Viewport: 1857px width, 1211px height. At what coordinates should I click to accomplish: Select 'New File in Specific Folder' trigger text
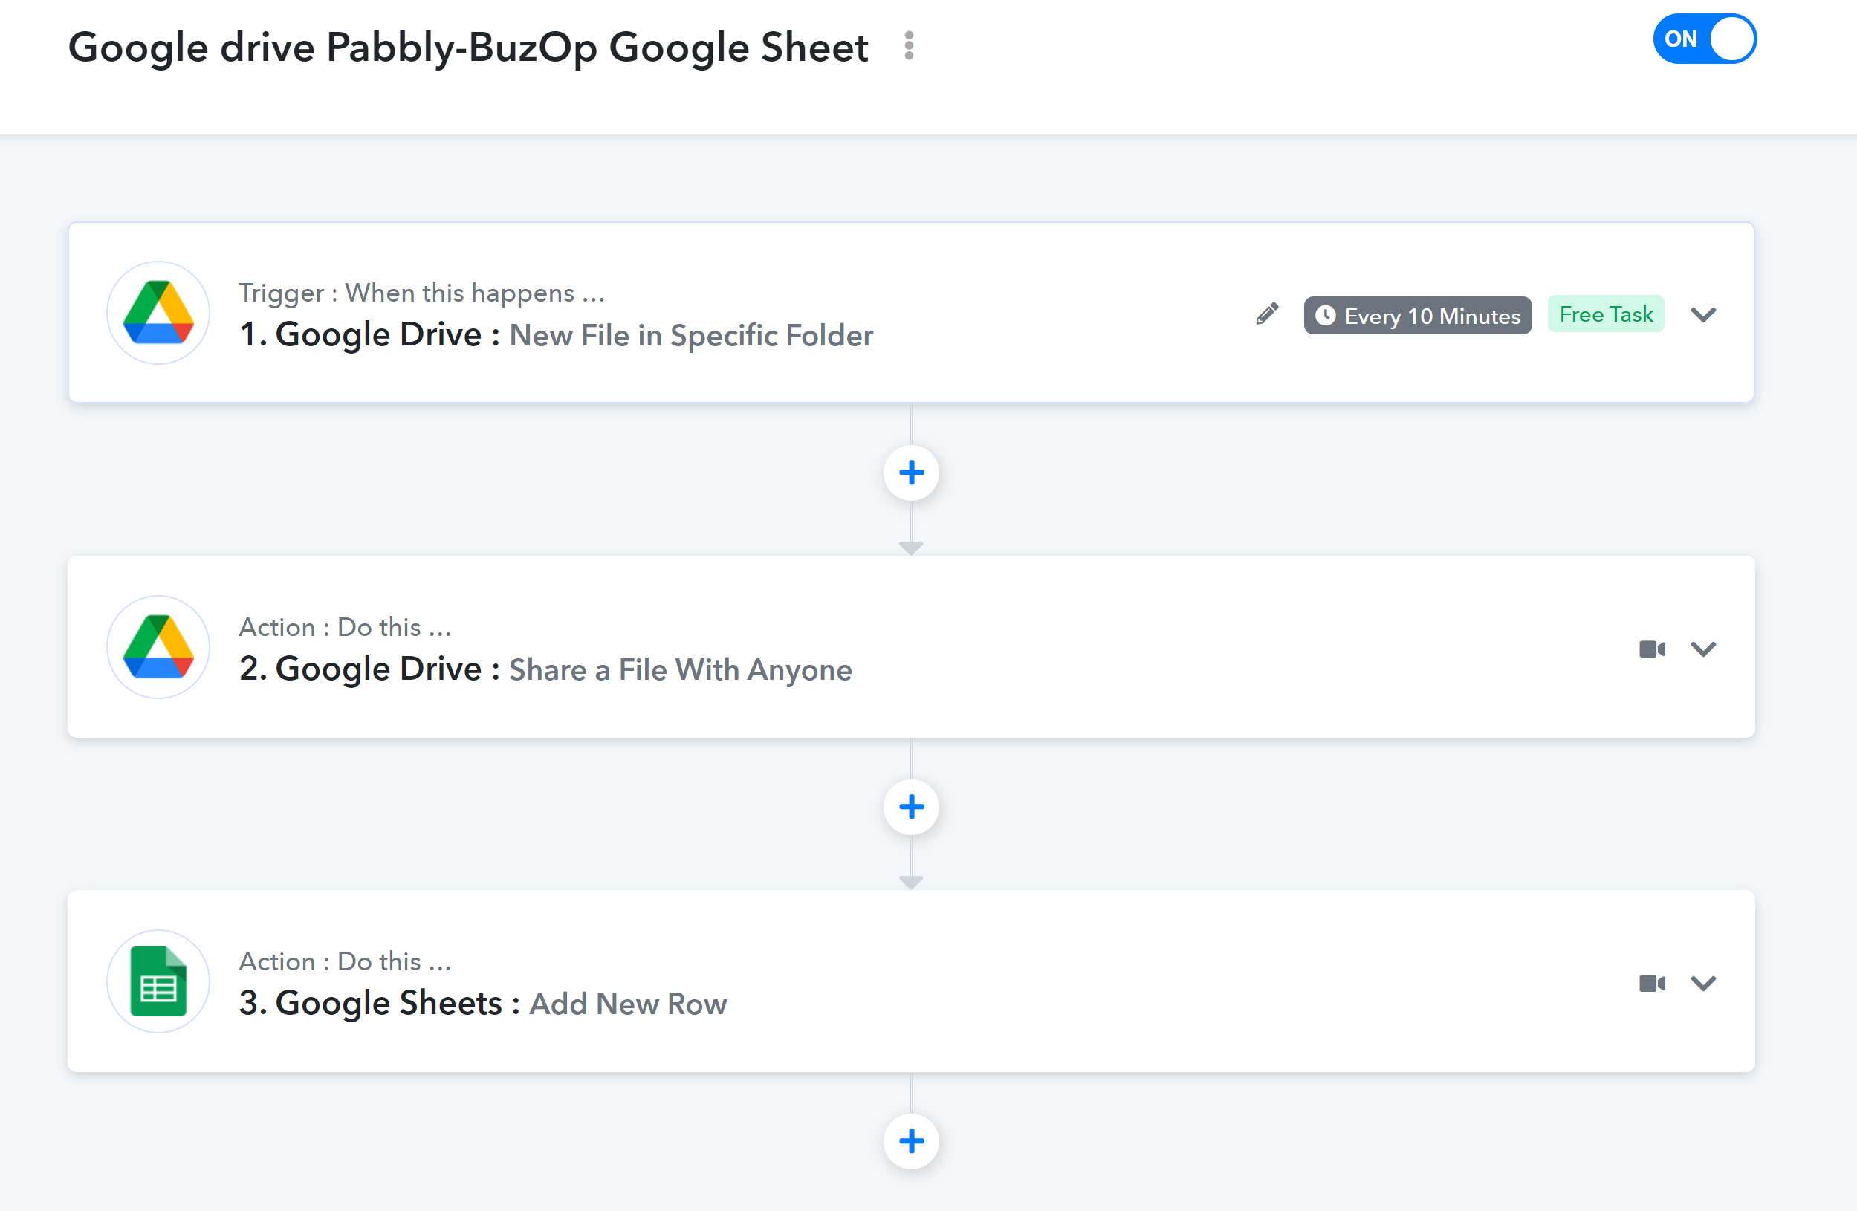pos(691,336)
